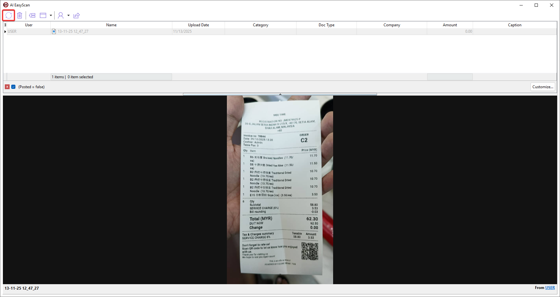Viewport: 560px width, 297px height.
Task: Open the user icon dropdown arrow
Action: point(68,15)
